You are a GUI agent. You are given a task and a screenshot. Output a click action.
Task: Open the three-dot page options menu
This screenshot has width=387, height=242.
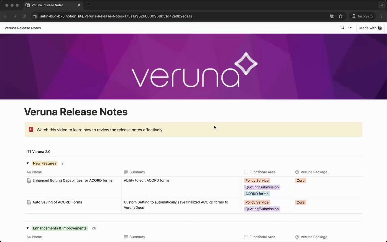click(x=350, y=28)
